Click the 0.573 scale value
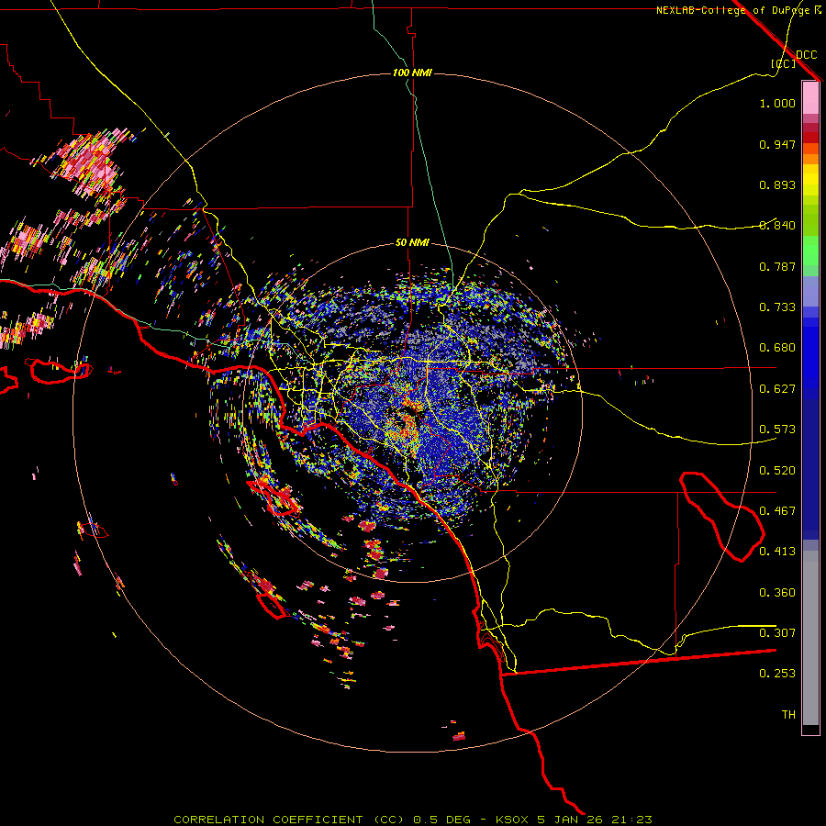The height and width of the screenshot is (826, 826). pos(777,430)
